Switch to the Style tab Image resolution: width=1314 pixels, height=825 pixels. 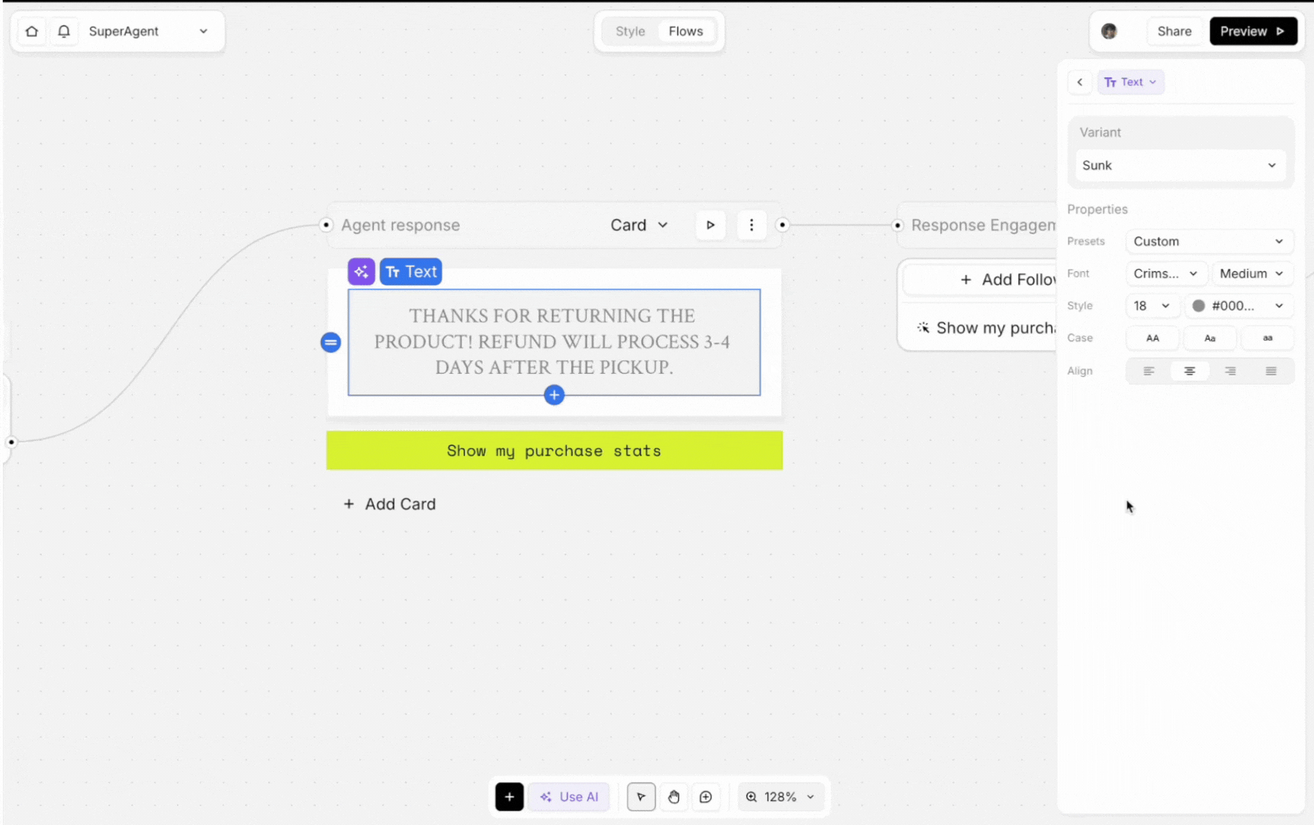(x=630, y=31)
